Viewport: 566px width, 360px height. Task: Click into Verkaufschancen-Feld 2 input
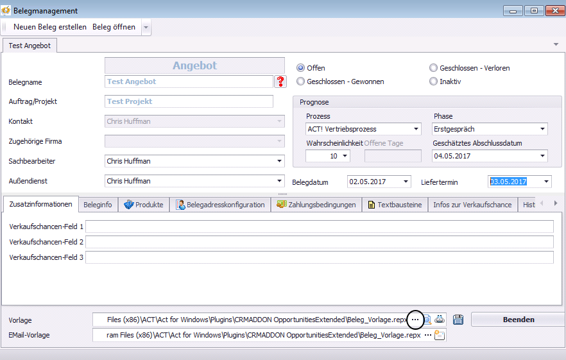(320, 242)
